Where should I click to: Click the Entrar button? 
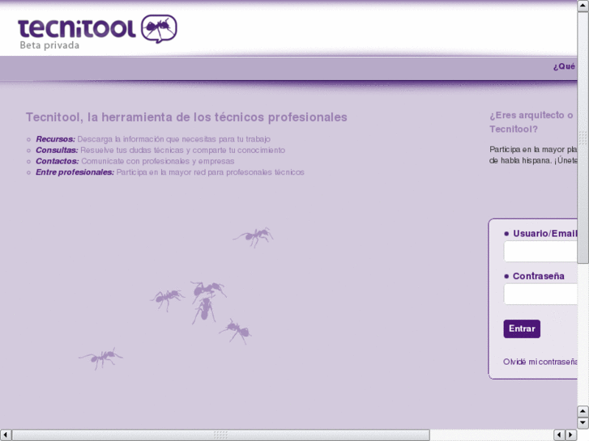(522, 329)
